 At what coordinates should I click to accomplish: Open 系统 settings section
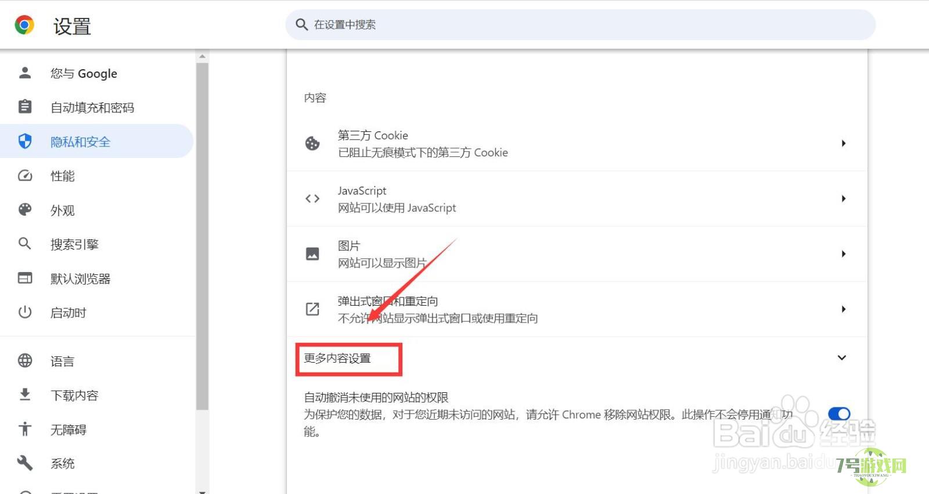coord(96,463)
